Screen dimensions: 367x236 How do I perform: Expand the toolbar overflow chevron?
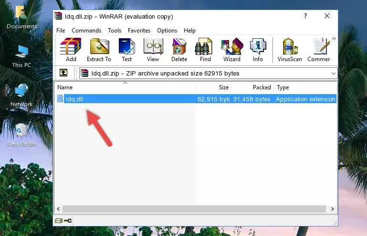pyautogui.click(x=334, y=38)
